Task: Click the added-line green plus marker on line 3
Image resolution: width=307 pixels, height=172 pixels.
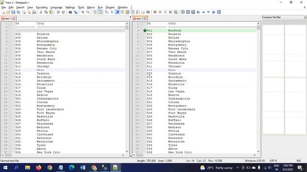Action: tap(145, 31)
